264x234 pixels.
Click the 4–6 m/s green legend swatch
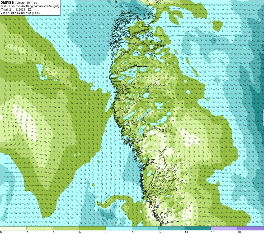pos(66,228)
